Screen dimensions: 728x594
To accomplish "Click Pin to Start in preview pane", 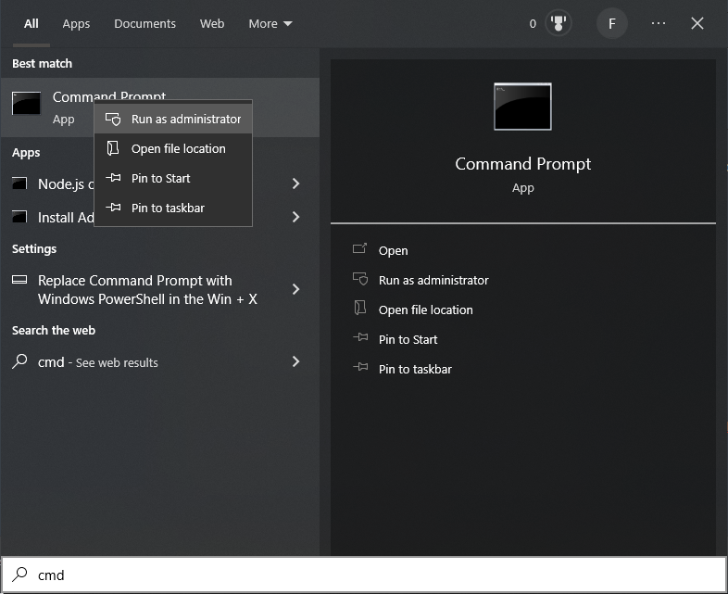I will [x=408, y=340].
